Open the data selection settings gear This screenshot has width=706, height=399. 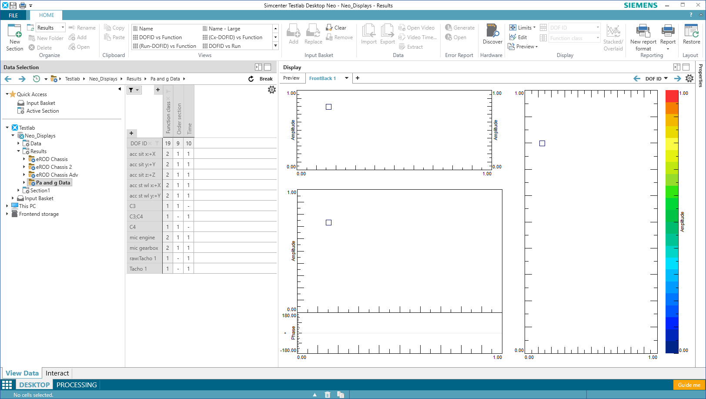point(272,90)
